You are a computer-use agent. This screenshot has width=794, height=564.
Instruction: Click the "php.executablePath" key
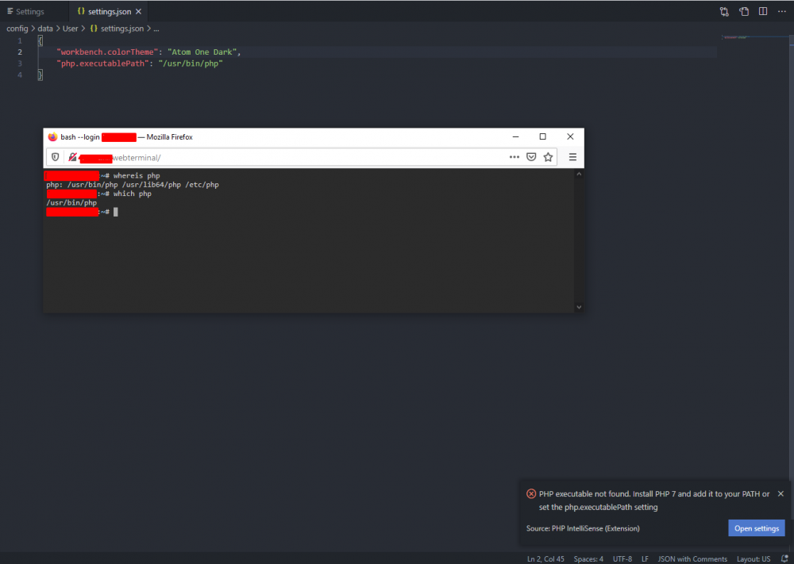click(x=102, y=63)
